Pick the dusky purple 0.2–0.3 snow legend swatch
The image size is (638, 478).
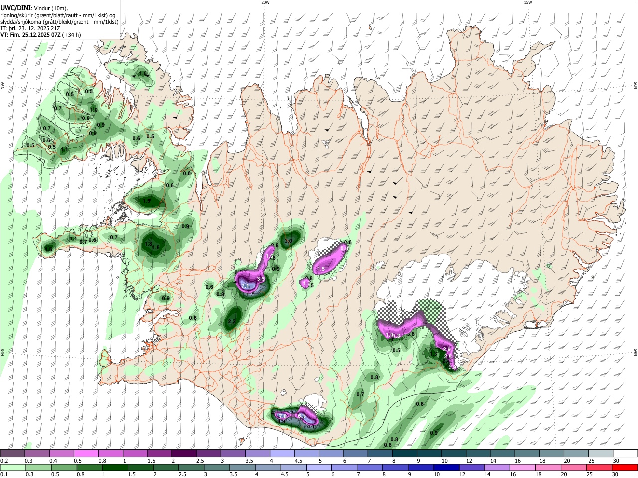pos(12,453)
